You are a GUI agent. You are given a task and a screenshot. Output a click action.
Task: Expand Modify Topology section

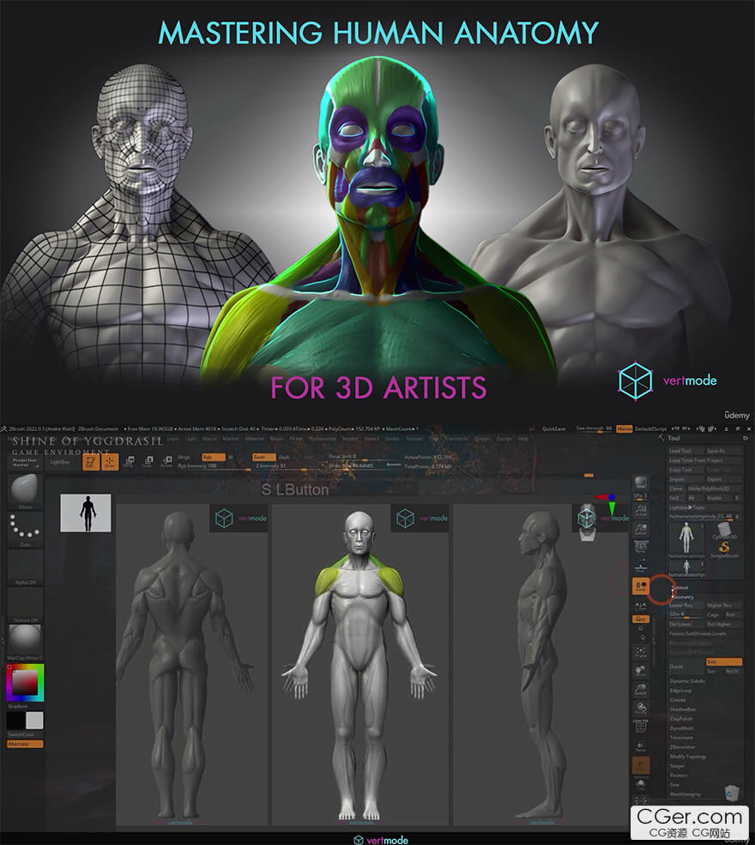pyautogui.click(x=687, y=757)
